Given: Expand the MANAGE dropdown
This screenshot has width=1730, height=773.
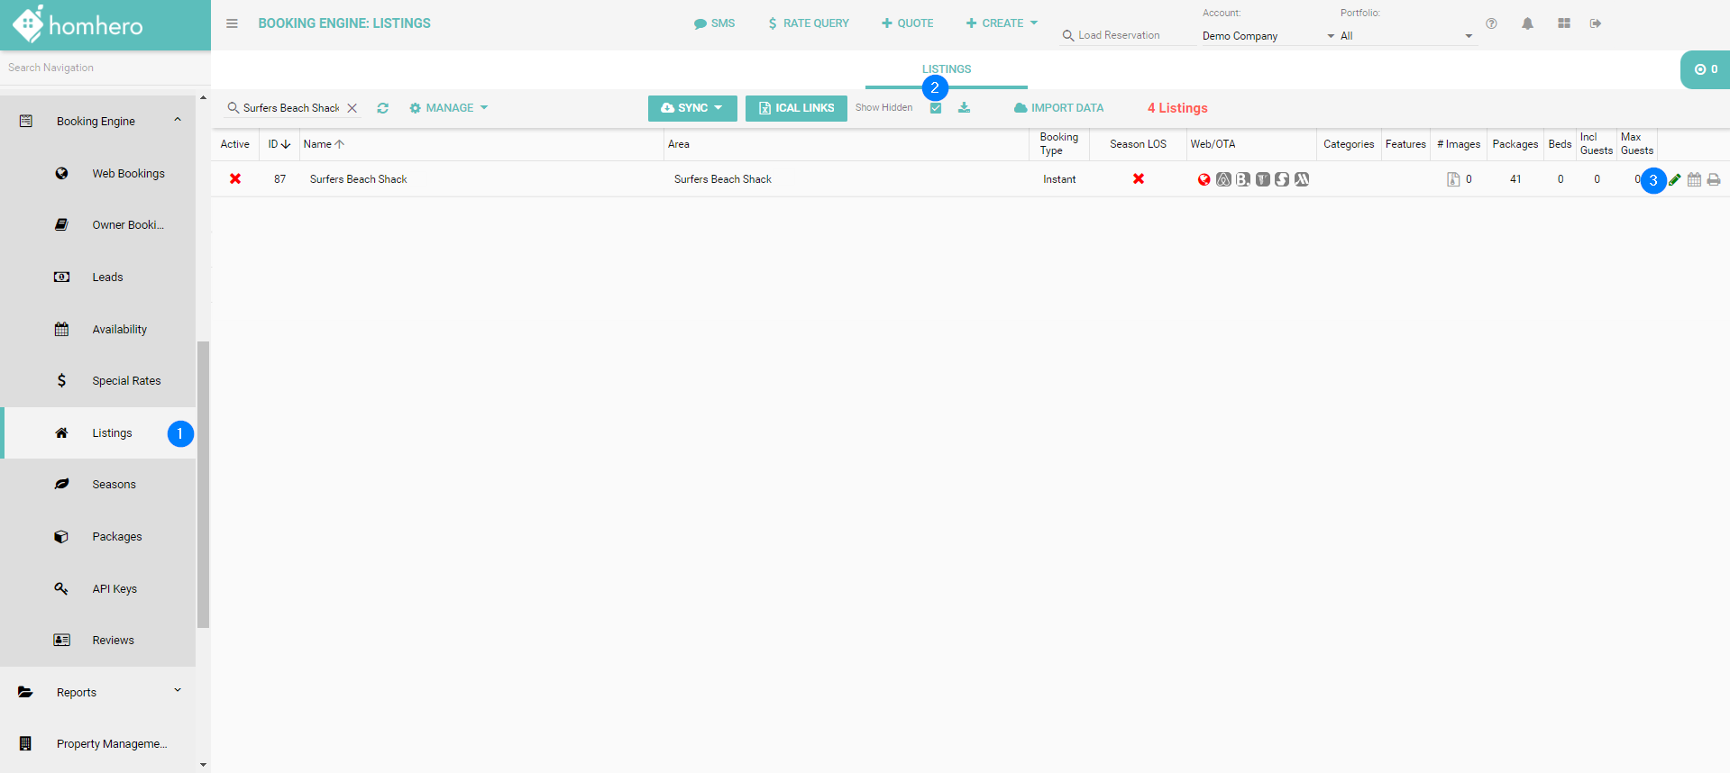Looking at the screenshot, I should point(449,108).
